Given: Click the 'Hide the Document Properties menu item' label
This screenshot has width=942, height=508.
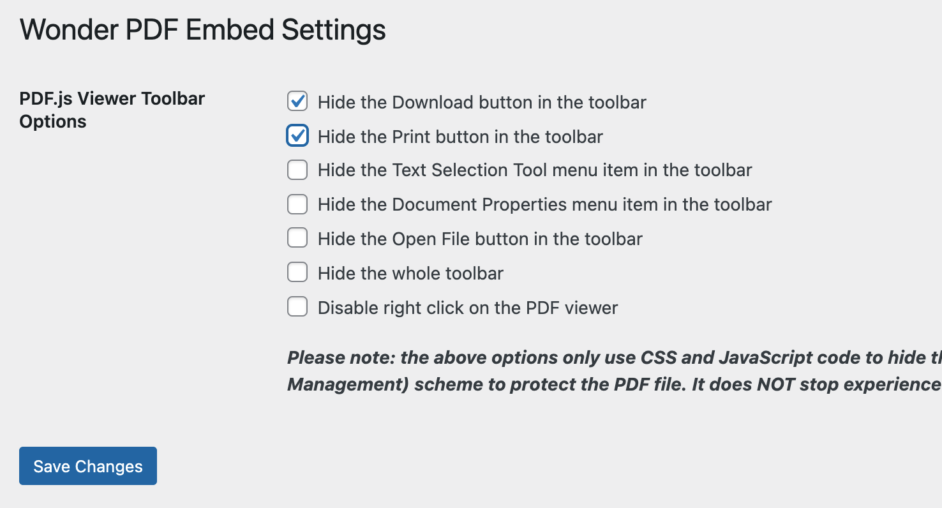Looking at the screenshot, I should [x=544, y=205].
